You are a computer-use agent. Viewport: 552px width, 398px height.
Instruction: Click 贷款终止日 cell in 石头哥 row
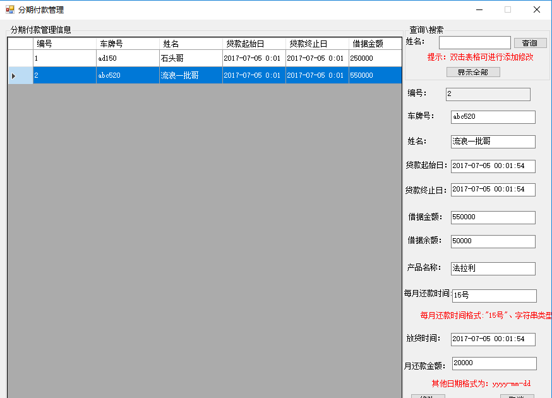click(x=317, y=58)
